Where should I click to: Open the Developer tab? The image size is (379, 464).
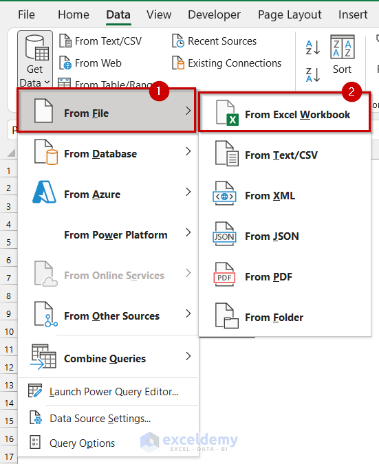(214, 14)
